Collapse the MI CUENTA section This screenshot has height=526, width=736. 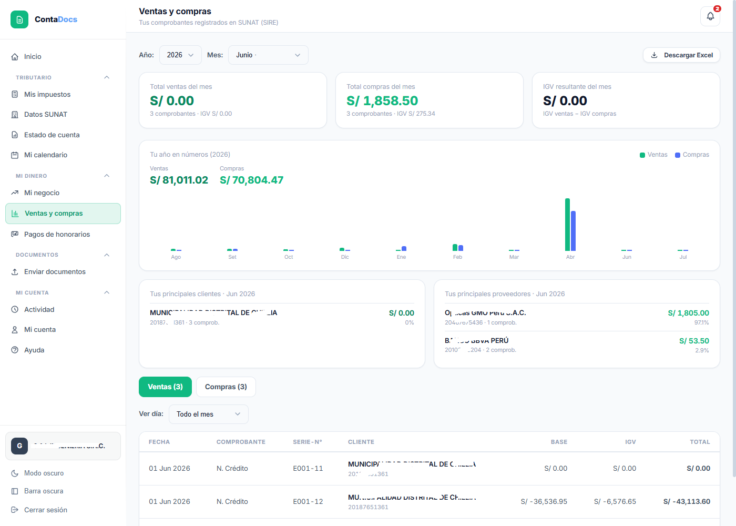(107, 292)
